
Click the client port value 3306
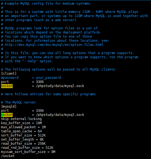click(40, 82)
